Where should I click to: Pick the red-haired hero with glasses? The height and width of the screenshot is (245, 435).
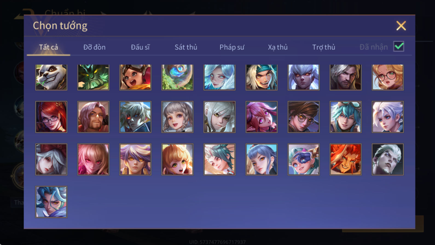[51, 117]
